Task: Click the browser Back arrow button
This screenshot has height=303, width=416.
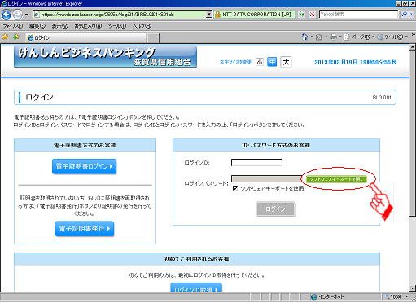Action: click(7, 15)
